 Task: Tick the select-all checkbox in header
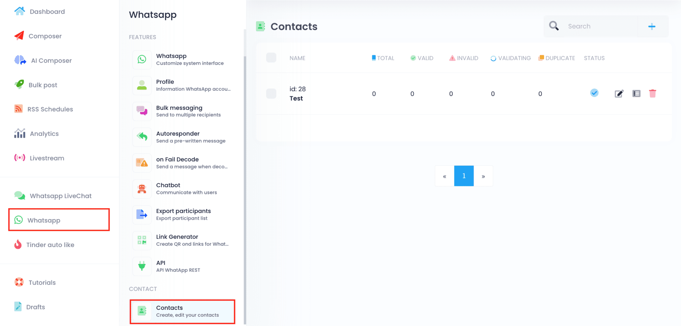coord(271,58)
